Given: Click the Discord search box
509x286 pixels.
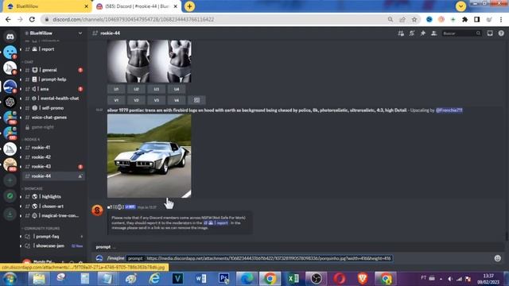Looking at the screenshot, I should tap(461, 33).
